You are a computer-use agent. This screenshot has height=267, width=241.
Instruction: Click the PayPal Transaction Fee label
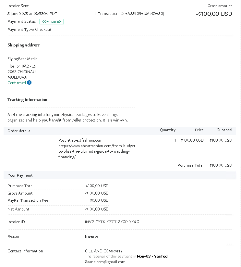[28, 200]
